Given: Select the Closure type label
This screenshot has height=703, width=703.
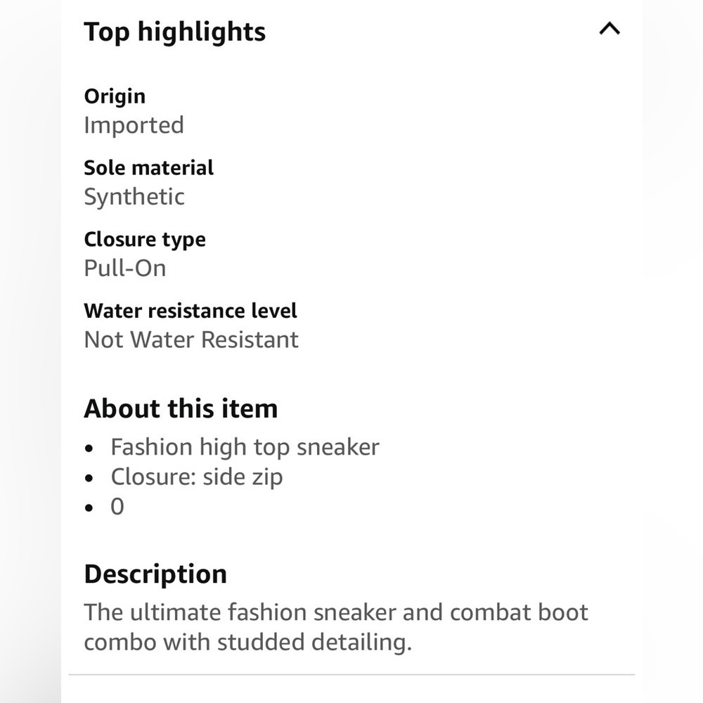Looking at the screenshot, I should tap(145, 240).
